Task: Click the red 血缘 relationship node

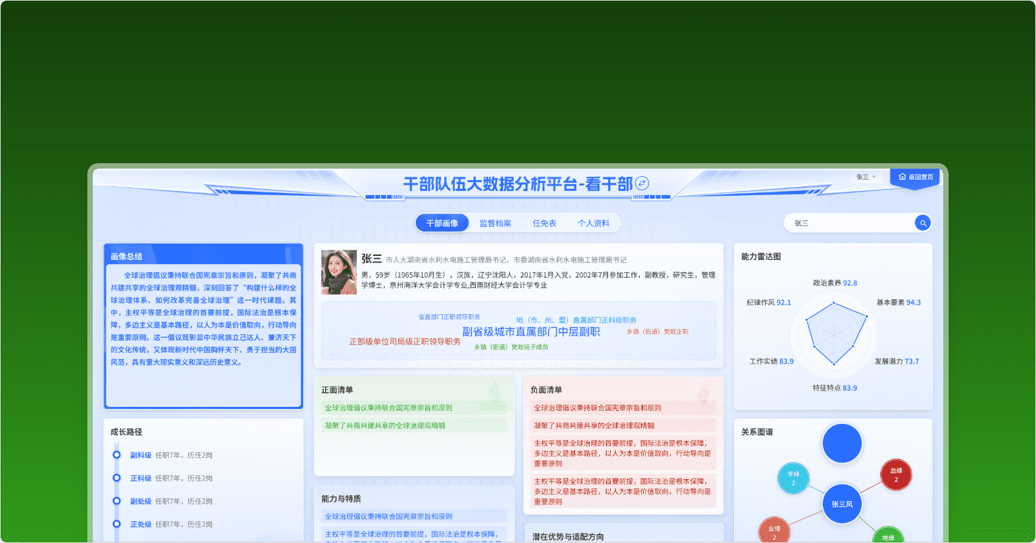Action: pyautogui.click(x=896, y=475)
